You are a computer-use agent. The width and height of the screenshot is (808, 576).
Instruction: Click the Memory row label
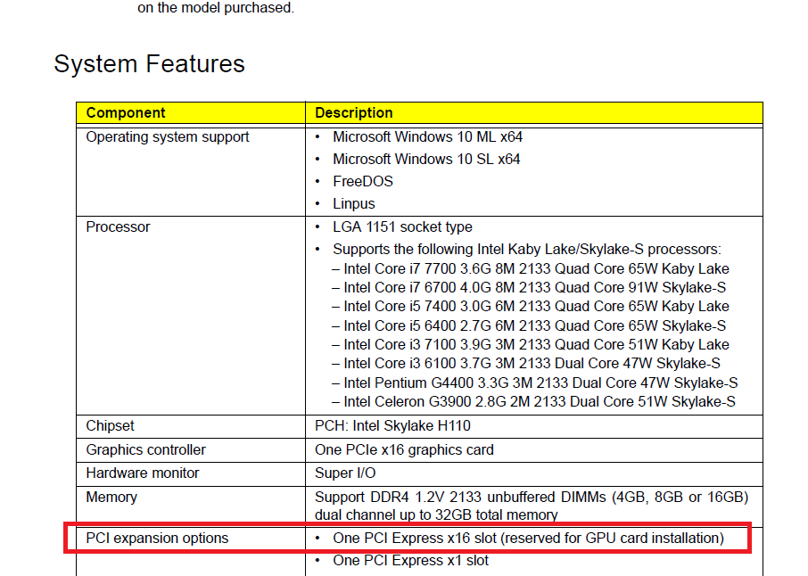pyautogui.click(x=111, y=498)
